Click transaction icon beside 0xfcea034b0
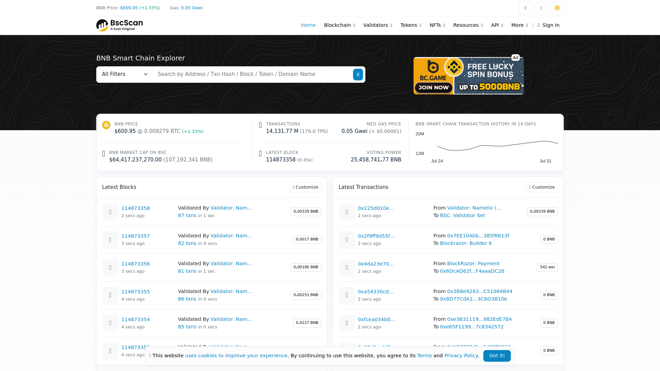The width and height of the screenshot is (660, 371). coord(347,323)
